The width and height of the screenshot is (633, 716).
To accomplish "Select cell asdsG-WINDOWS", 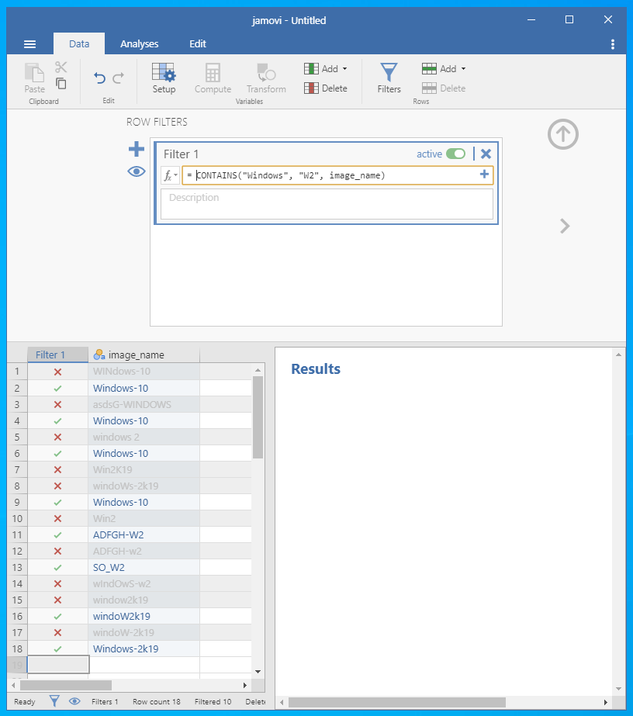I will [144, 404].
